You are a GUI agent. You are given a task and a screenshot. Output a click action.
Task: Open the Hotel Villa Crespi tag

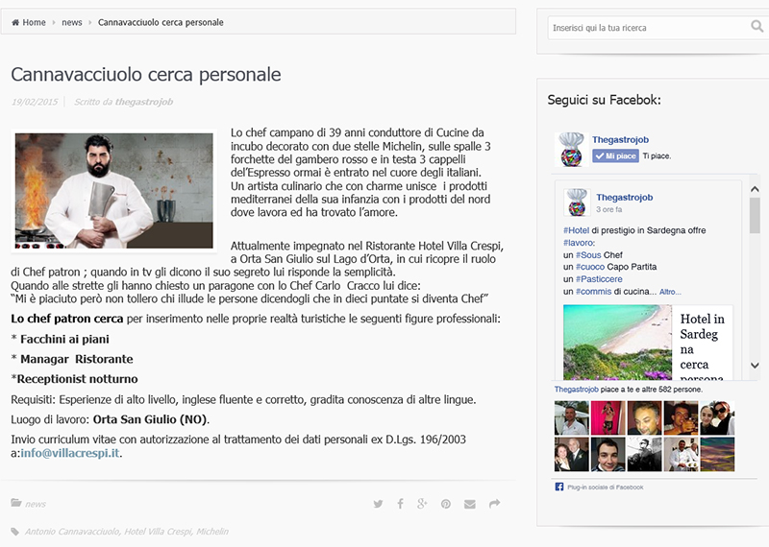158,532
